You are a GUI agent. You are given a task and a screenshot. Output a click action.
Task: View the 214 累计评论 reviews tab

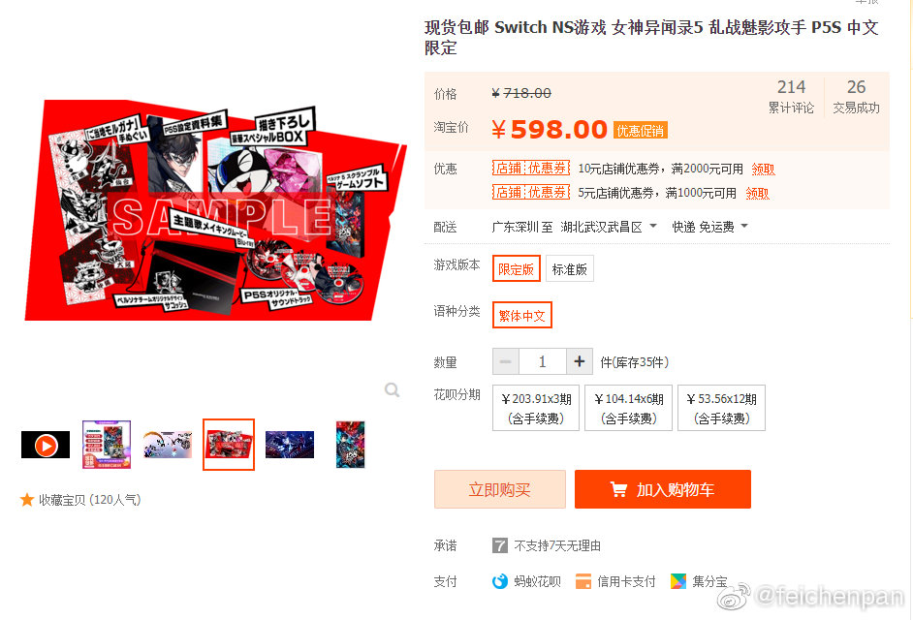click(x=791, y=96)
